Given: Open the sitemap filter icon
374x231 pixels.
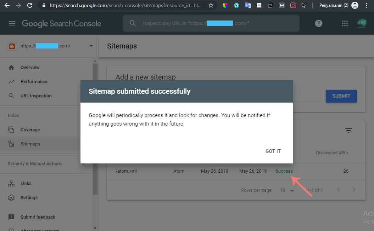Looking at the screenshot, I should (x=348, y=130).
